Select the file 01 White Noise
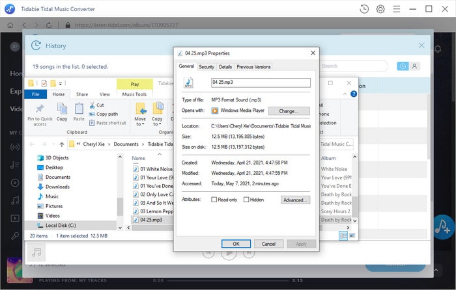The image size is (456, 290). click(x=153, y=169)
